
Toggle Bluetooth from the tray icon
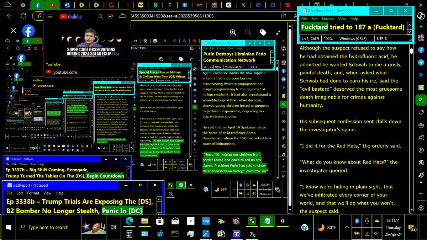pyautogui.click(x=357, y=221)
